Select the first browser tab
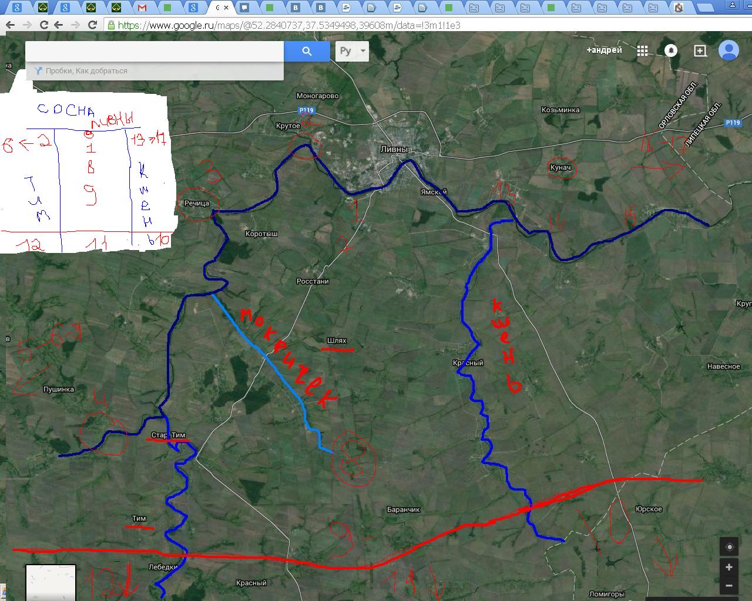The width and height of the screenshot is (752, 601). pyautogui.click(x=16, y=8)
